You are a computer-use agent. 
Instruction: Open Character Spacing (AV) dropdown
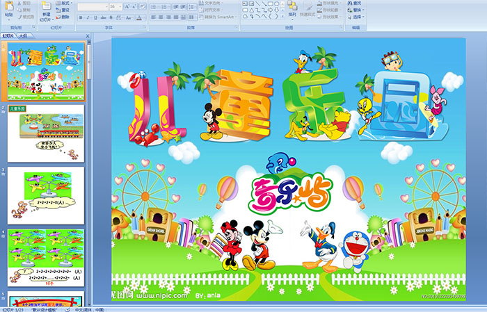120,17
